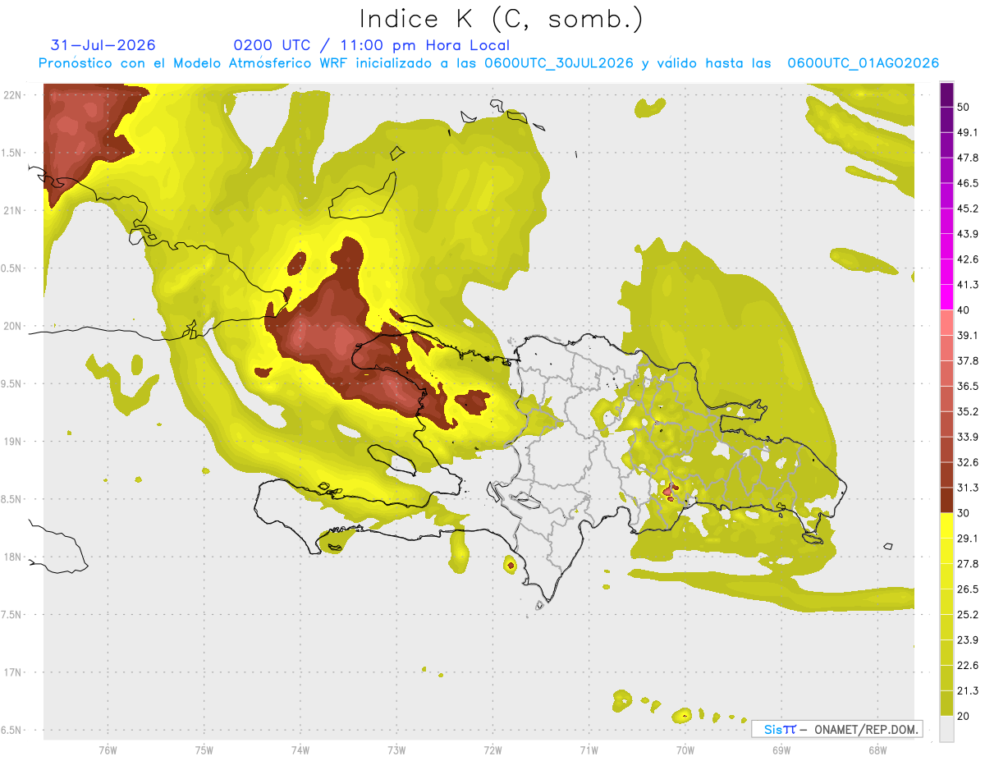
Task: Click the '17N' latitude axis label
Action: click(11, 672)
